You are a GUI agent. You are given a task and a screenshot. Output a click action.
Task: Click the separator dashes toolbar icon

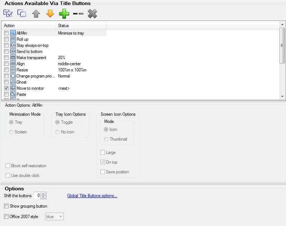click(78, 14)
